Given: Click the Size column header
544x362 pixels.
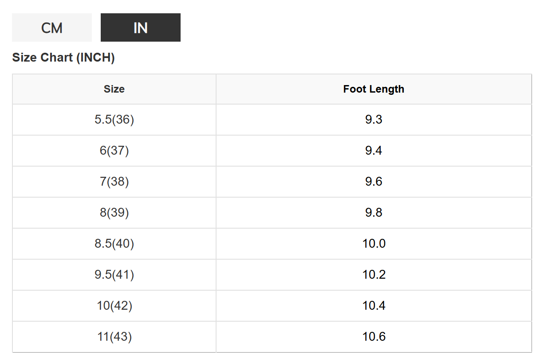Looking at the screenshot, I should click(x=114, y=89).
